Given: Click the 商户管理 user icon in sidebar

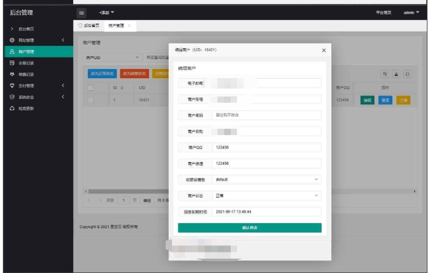Looking at the screenshot, I should [12, 52].
